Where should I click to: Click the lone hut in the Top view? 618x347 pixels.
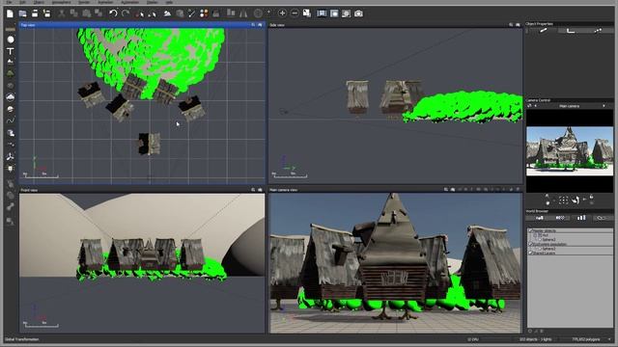(x=150, y=144)
